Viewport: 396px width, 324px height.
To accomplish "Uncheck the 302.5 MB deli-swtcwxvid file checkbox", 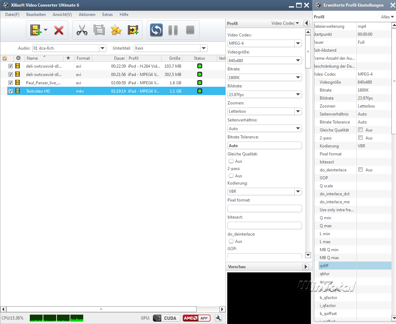I will tap(10, 75).
